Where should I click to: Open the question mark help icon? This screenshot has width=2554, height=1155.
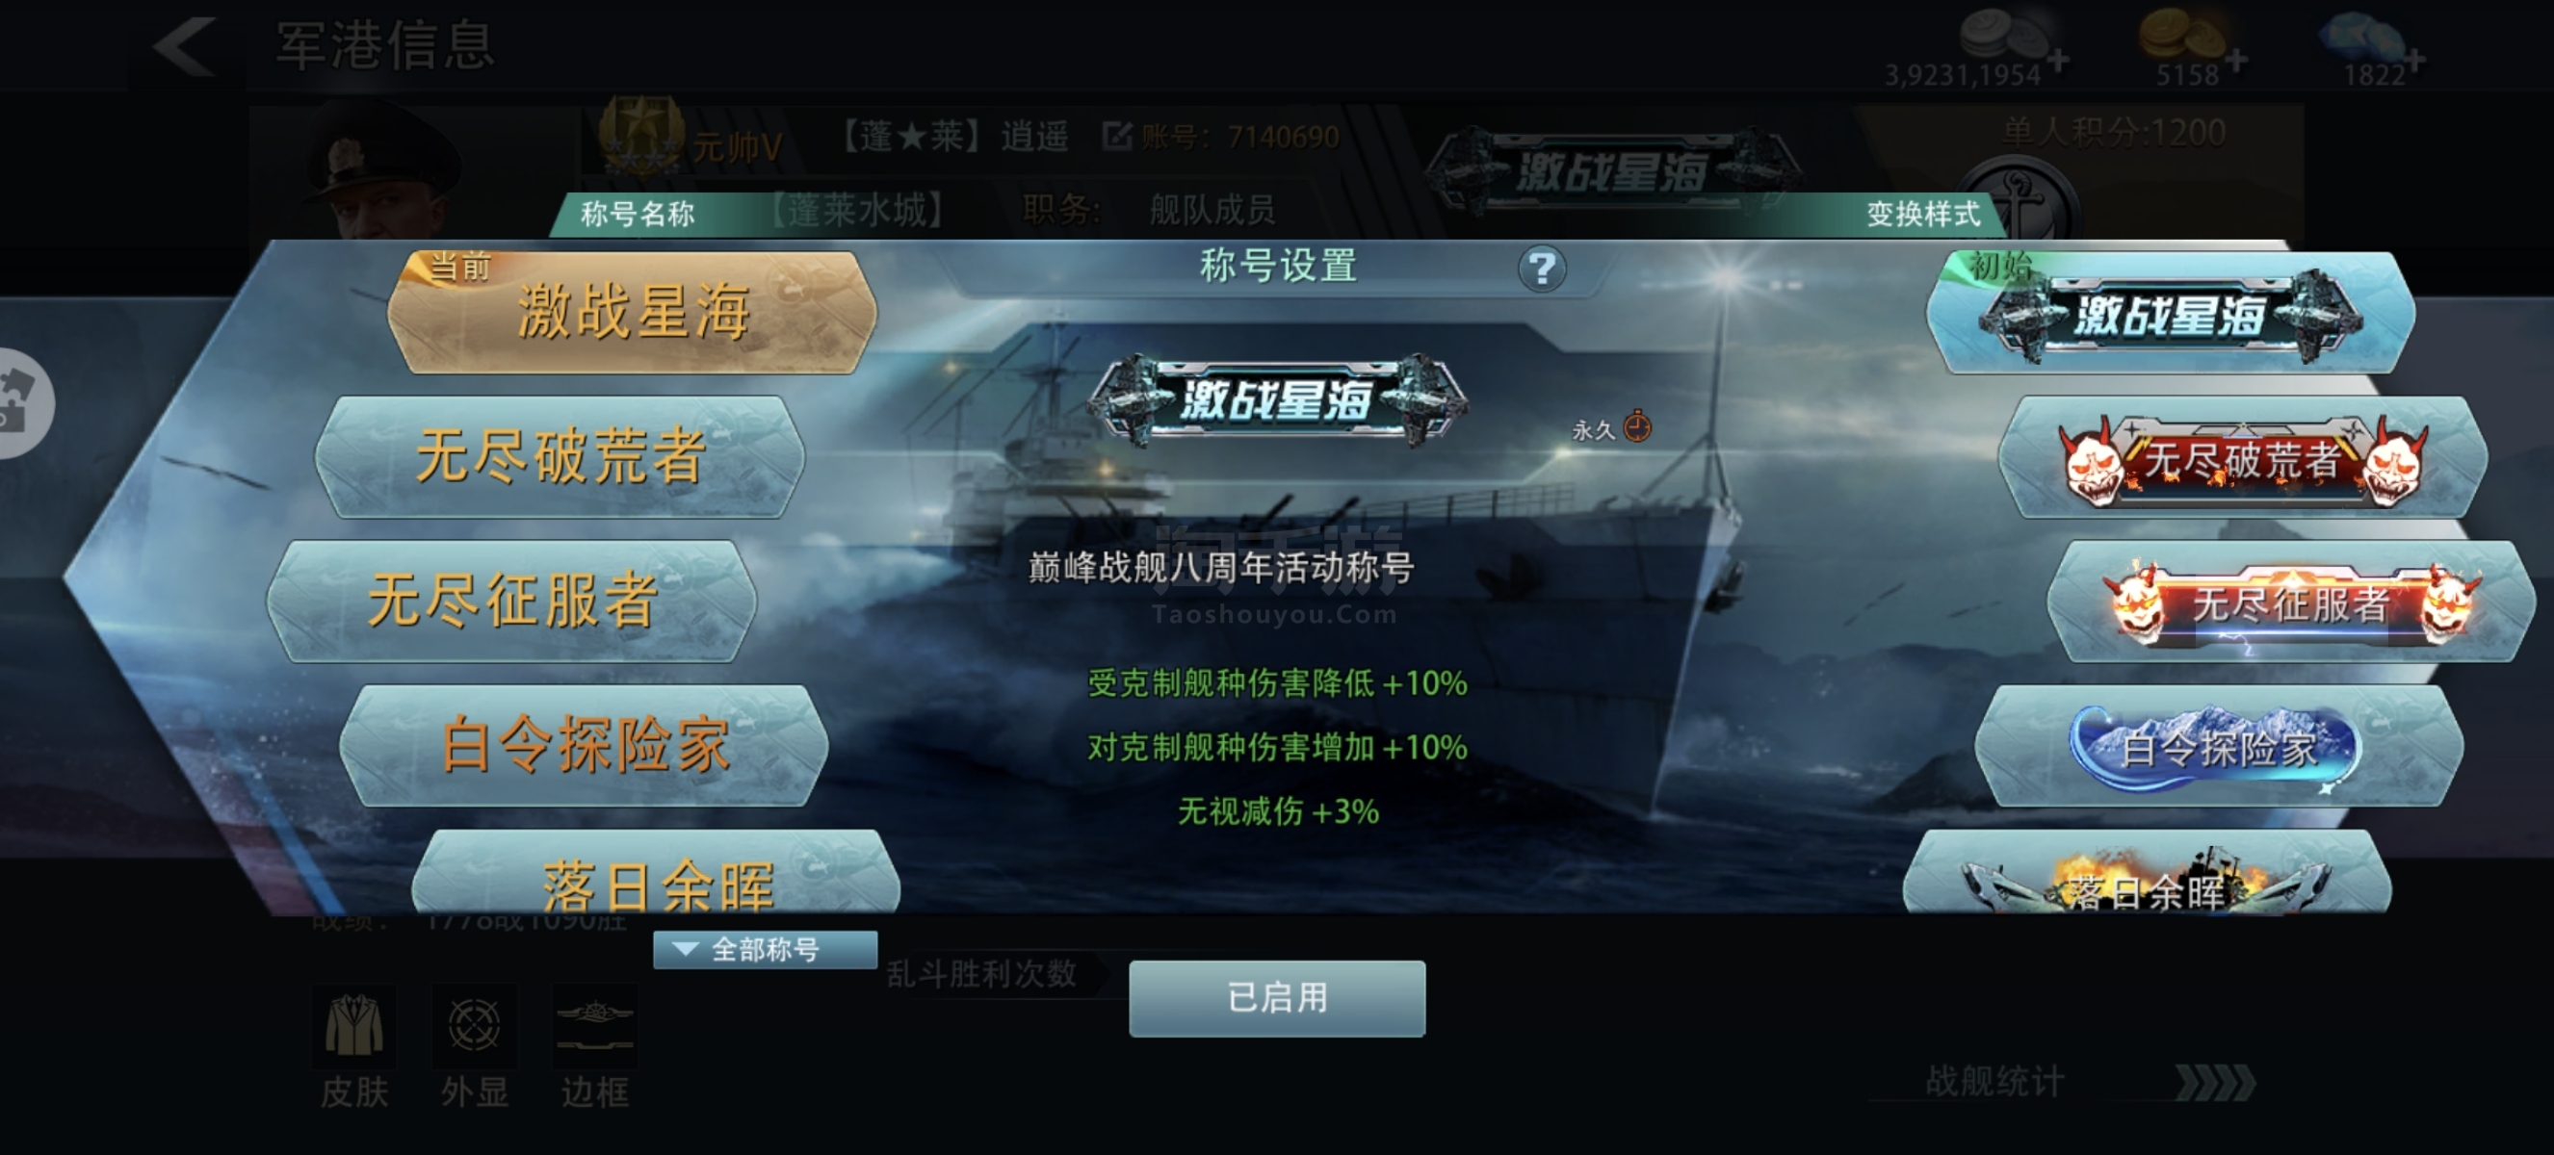click(x=1542, y=269)
